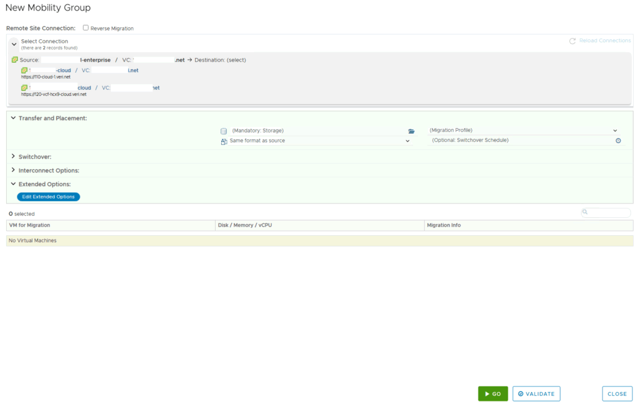The width and height of the screenshot is (638, 402).
Task: Open the folder browse icon for storage
Action: (x=411, y=131)
